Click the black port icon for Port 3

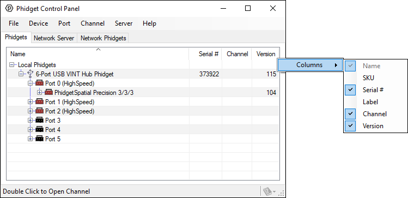click(39, 121)
